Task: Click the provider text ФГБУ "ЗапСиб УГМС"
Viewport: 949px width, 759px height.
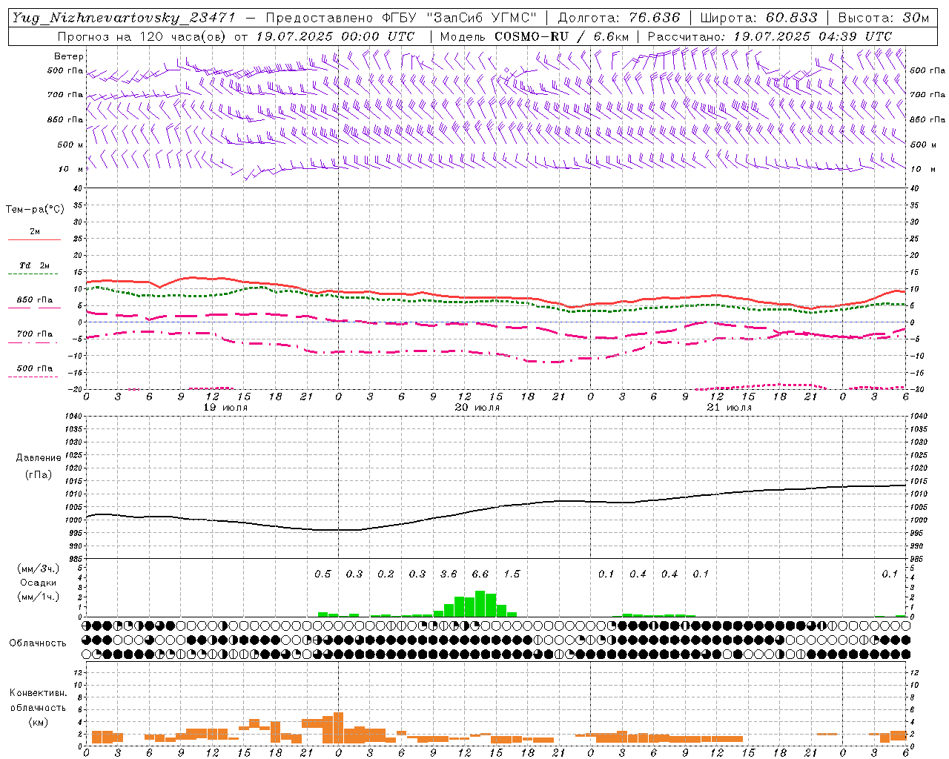Action: pos(460,18)
